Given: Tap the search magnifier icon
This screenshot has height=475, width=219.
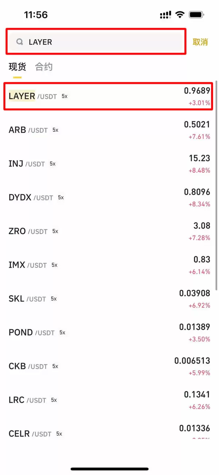Looking at the screenshot, I should coord(19,42).
